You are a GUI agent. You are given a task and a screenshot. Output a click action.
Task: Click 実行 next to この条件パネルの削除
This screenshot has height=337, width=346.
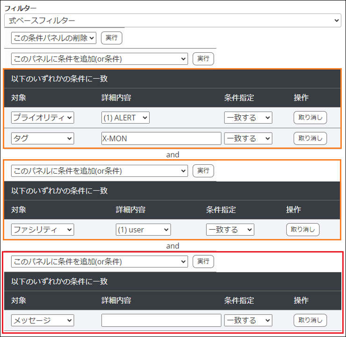[x=111, y=38]
